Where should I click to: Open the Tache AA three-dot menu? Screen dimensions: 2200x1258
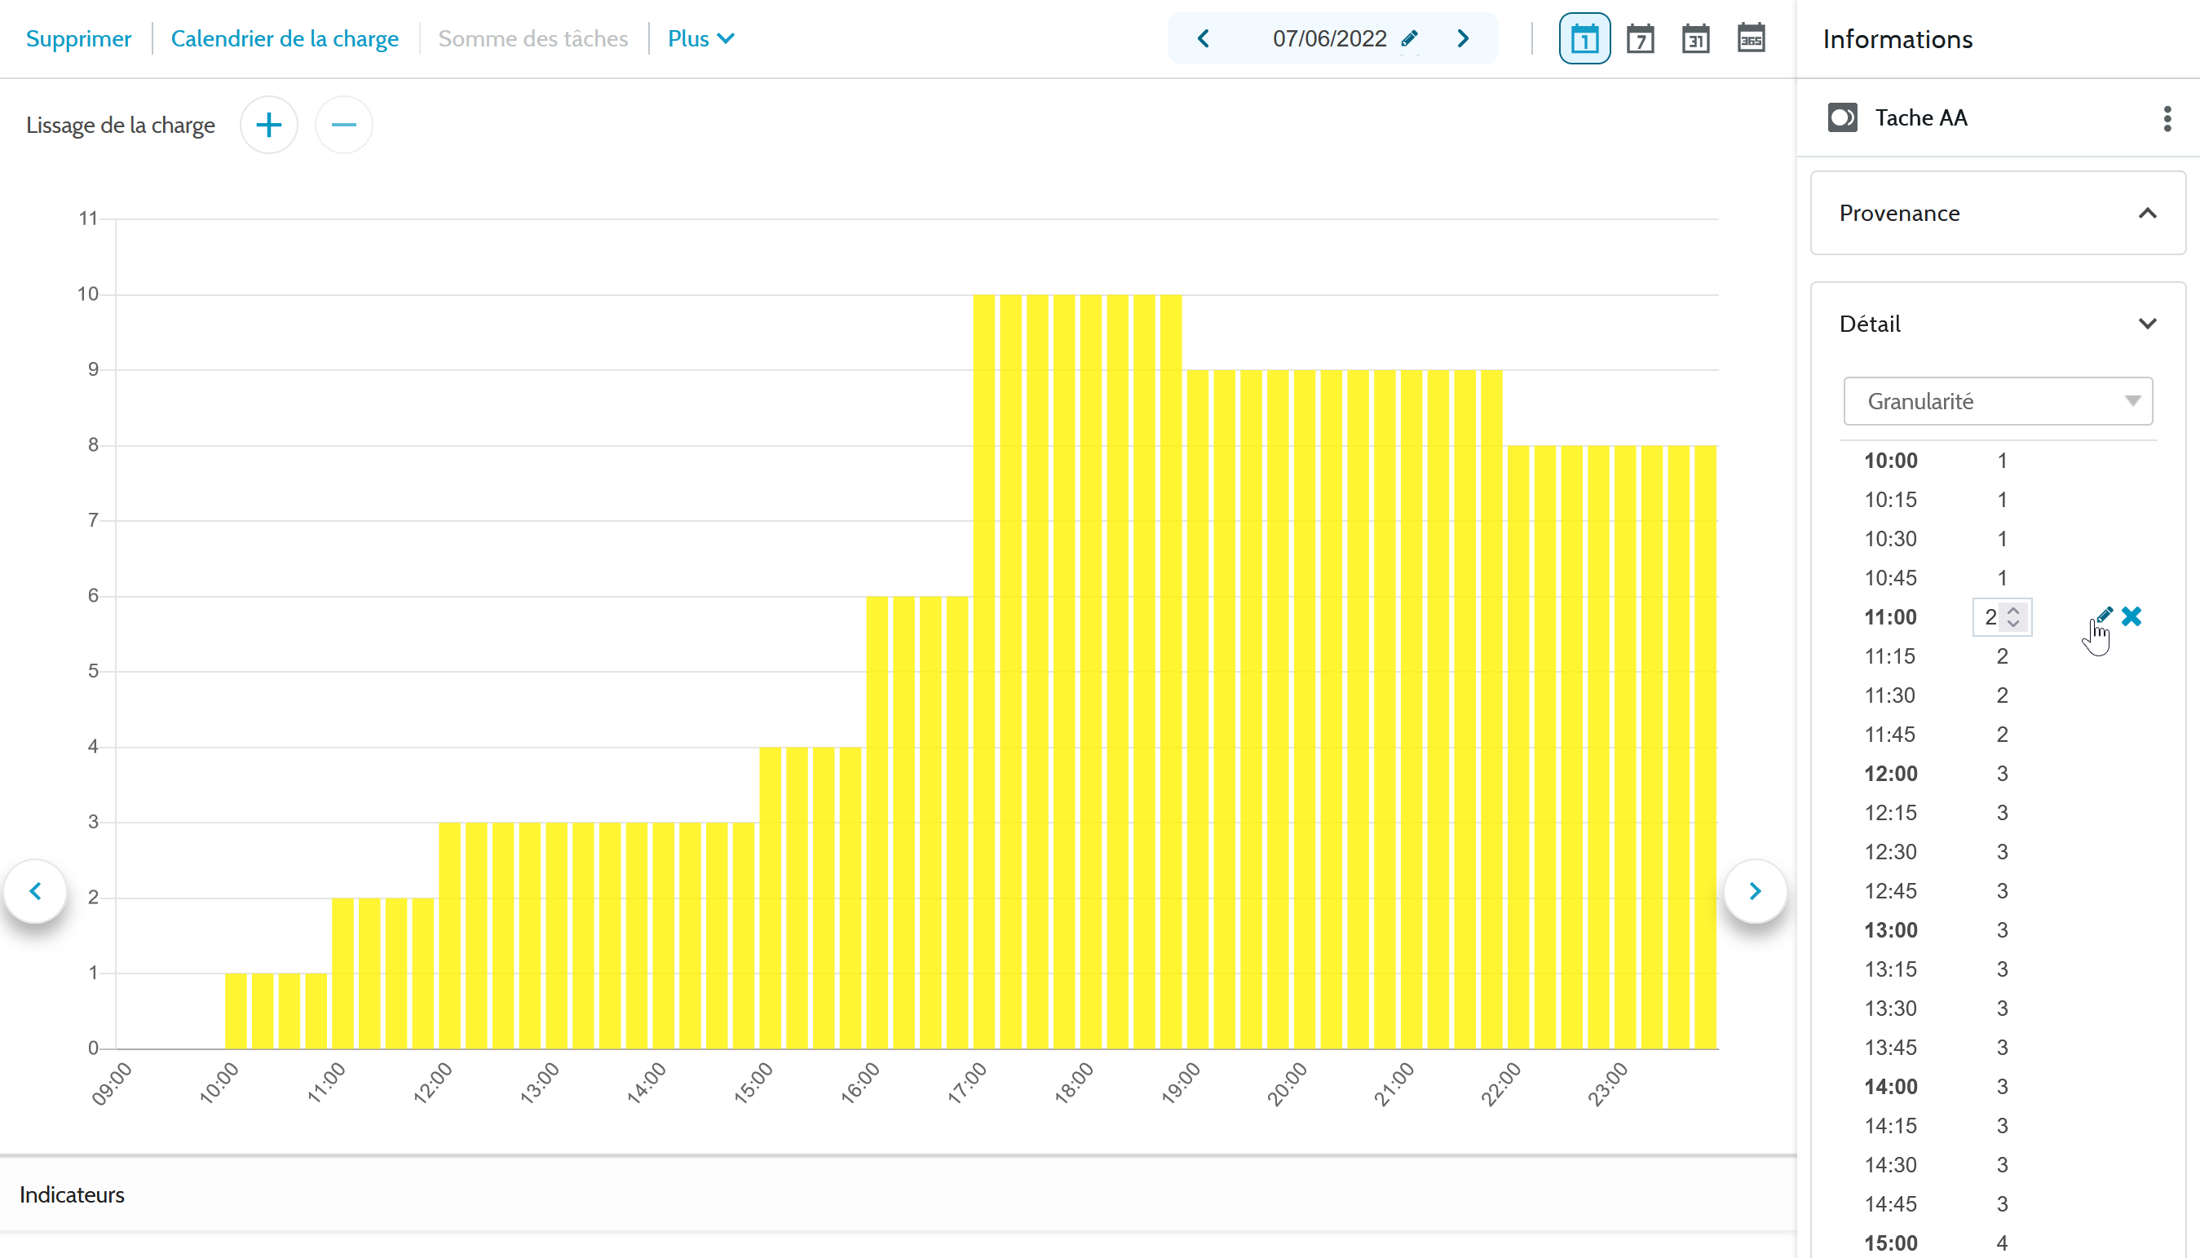2167,118
